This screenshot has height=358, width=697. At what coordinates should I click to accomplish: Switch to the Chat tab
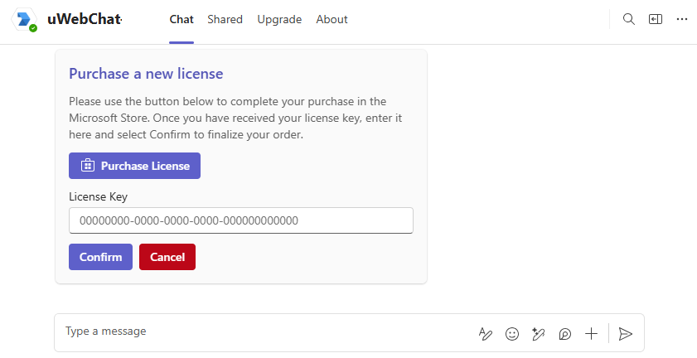[181, 19]
